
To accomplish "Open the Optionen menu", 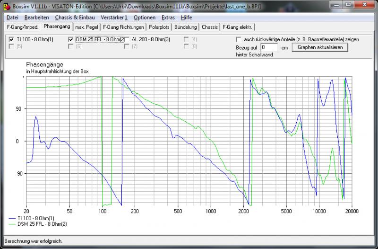I will 144,17.
